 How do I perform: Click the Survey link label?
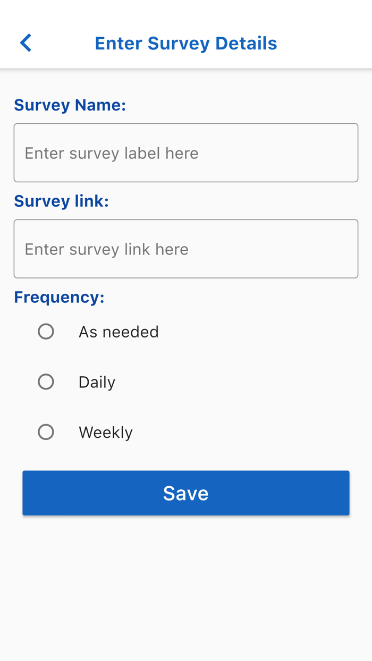click(61, 201)
